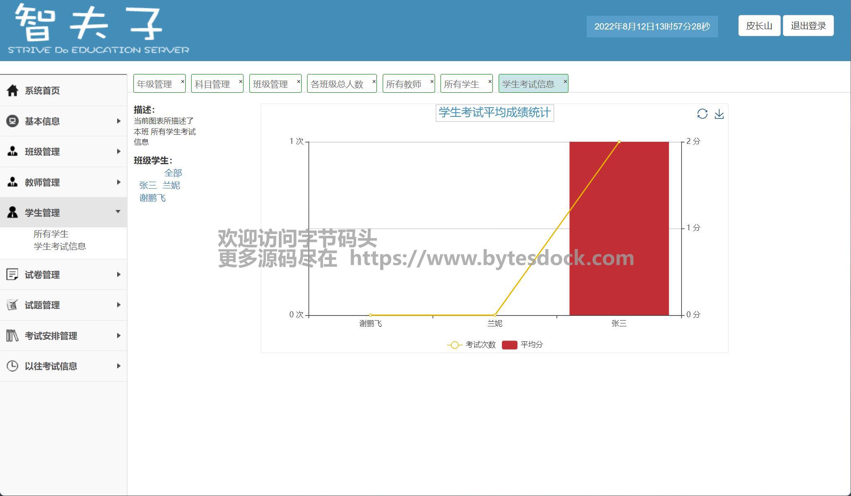
Task: Click the clock icon for 以往考试信息
Action: (12, 366)
